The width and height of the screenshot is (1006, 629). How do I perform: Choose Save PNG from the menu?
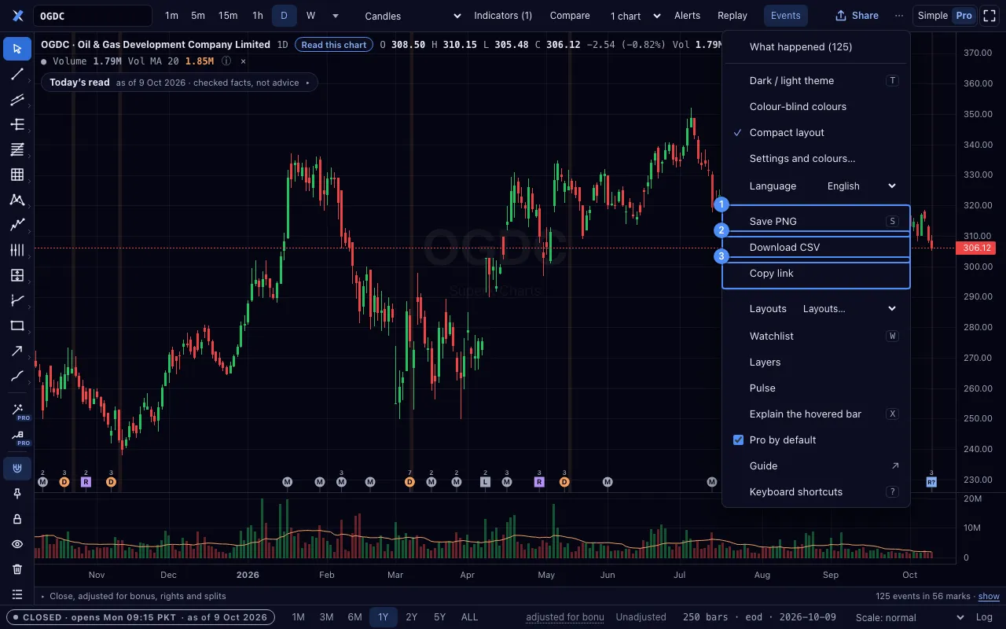pyautogui.click(x=816, y=221)
